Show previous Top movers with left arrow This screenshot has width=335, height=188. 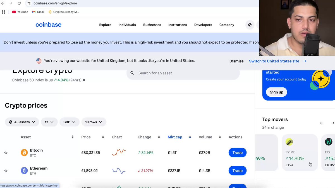click(322, 123)
